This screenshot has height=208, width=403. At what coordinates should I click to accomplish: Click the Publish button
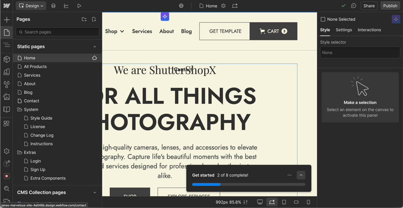click(390, 6)
